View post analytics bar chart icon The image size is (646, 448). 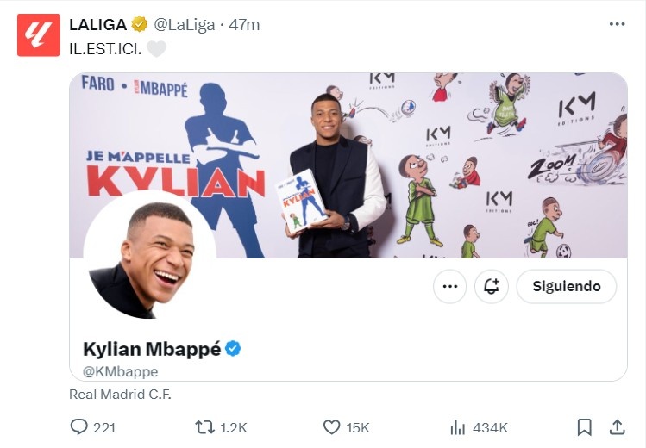pos(458,426)
